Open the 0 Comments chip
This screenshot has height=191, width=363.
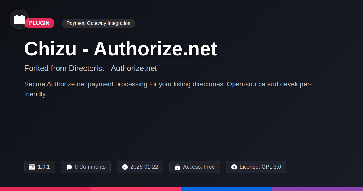tap(86, 167)
